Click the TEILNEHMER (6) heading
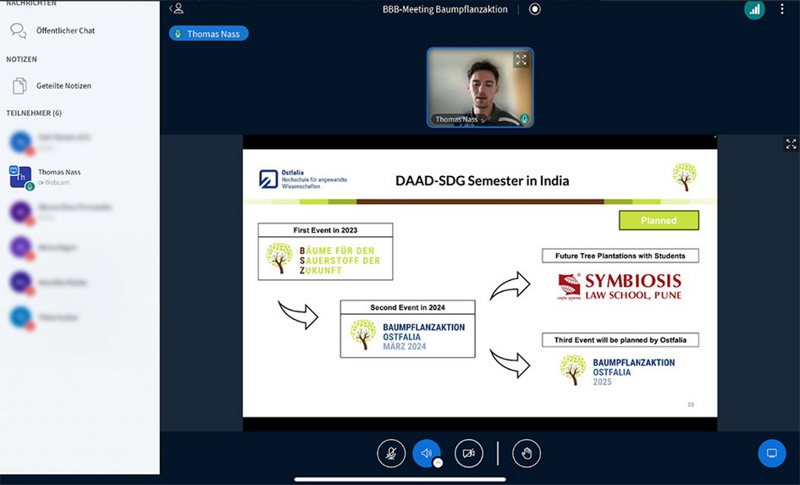The width and height of the screenshot is (800, 485). [34, 113]
